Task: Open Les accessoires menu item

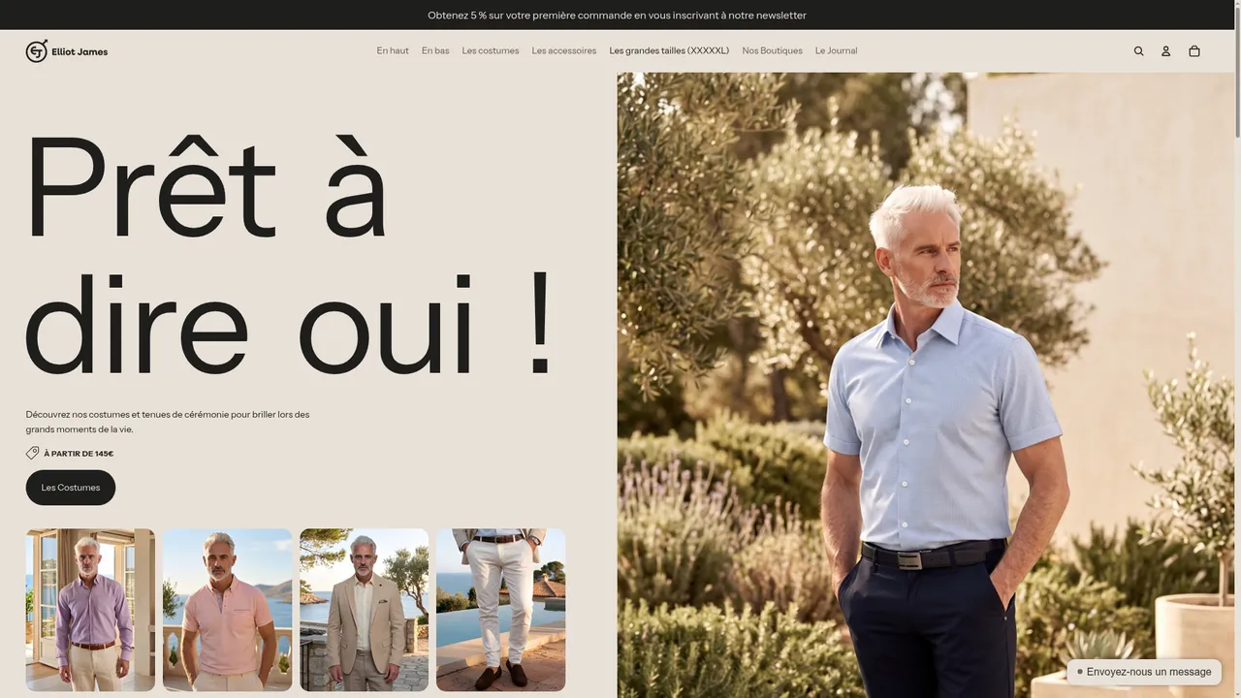Action: pos(564,50)
